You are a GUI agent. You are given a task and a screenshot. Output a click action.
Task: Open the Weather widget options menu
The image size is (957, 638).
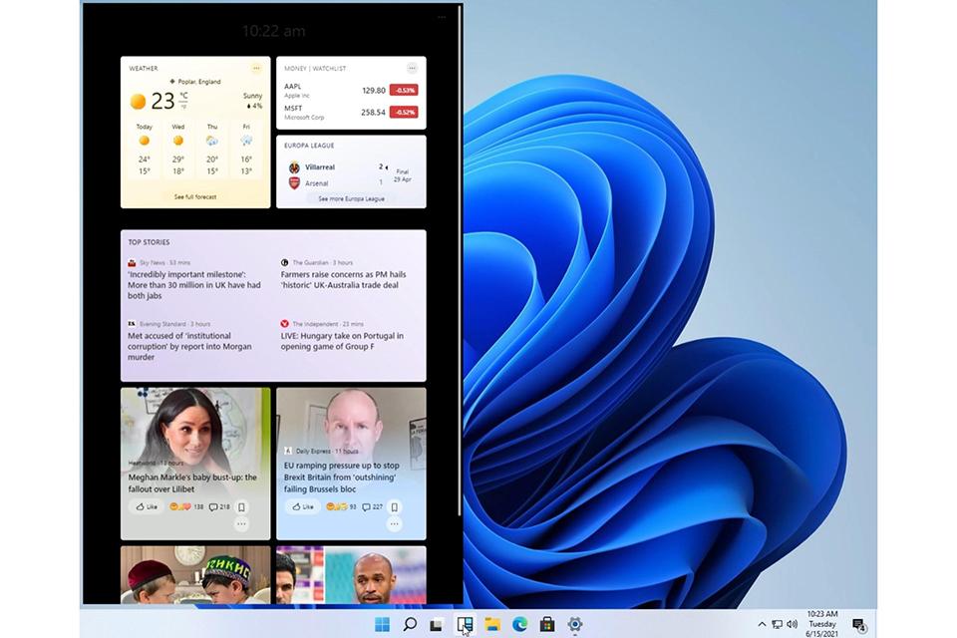(256, 68)
